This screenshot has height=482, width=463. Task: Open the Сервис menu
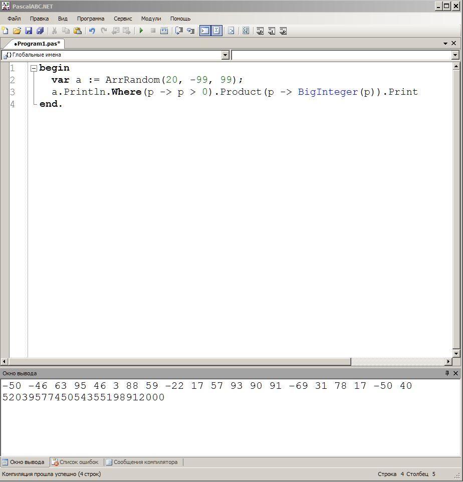click(x=123, y=19)
